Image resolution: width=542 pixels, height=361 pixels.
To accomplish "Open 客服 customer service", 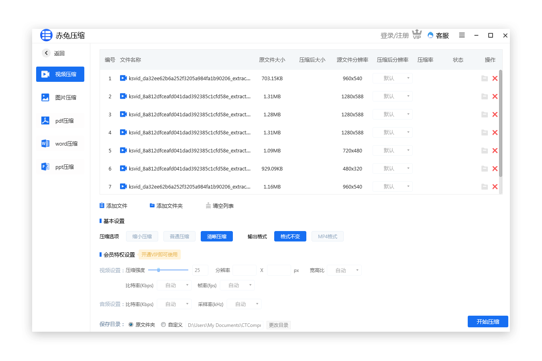I will 438,35.
